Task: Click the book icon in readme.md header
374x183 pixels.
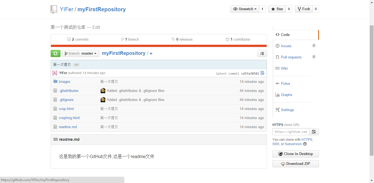Action: (56, 139)
